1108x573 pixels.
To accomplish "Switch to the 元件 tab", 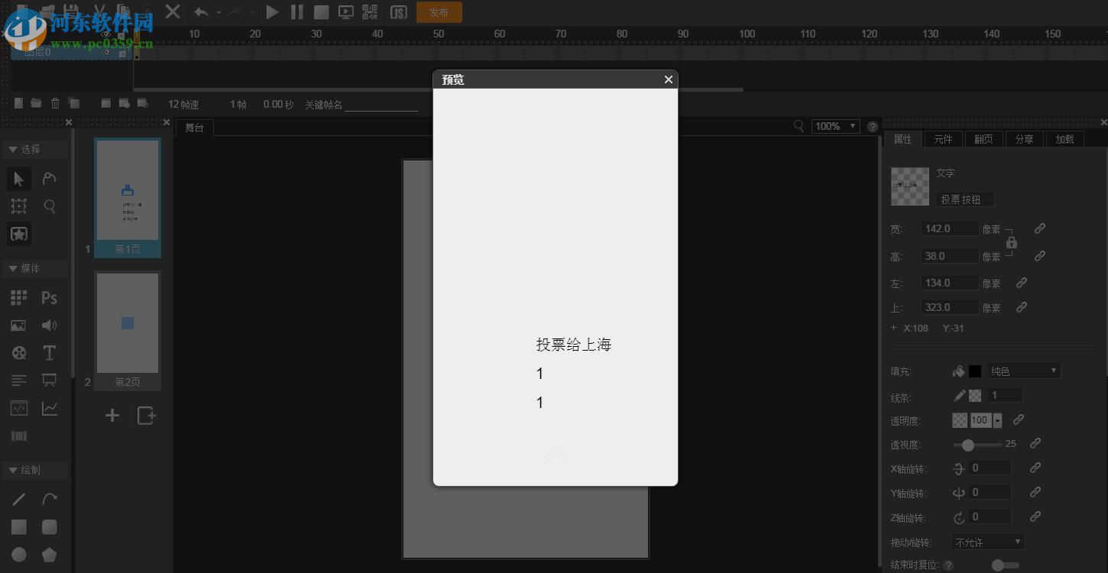I will pyautogui.click(x=943, y=138).
